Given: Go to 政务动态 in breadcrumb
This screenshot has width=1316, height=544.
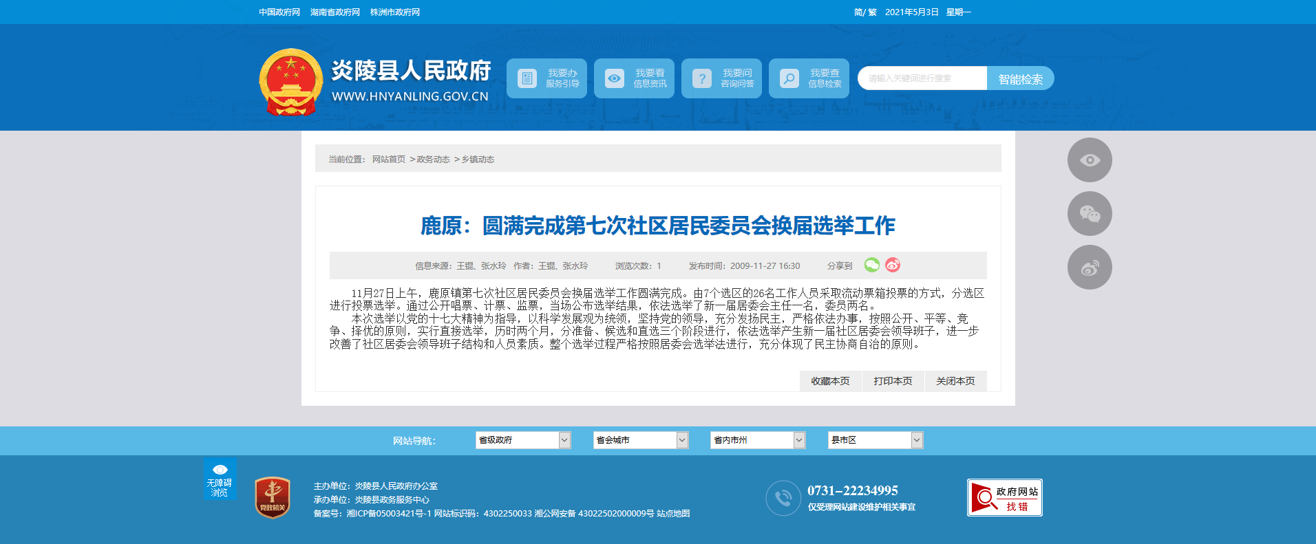Looking at the screenshot, I should (433, 160).
